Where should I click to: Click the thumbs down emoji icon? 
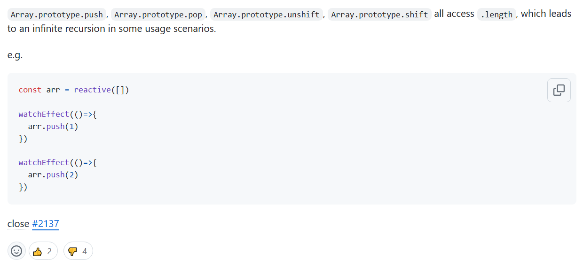[x=72, y=251]
